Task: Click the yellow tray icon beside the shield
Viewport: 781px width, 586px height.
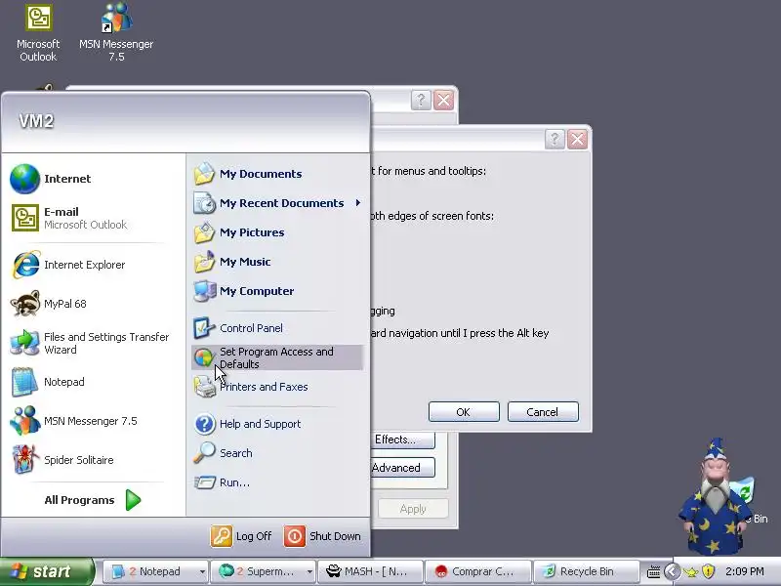Action: pyautogui.click(x=691, y=571)
